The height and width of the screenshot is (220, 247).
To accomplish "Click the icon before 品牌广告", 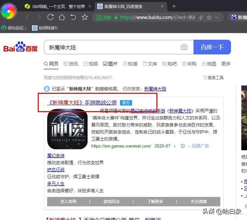I will 183,146.
